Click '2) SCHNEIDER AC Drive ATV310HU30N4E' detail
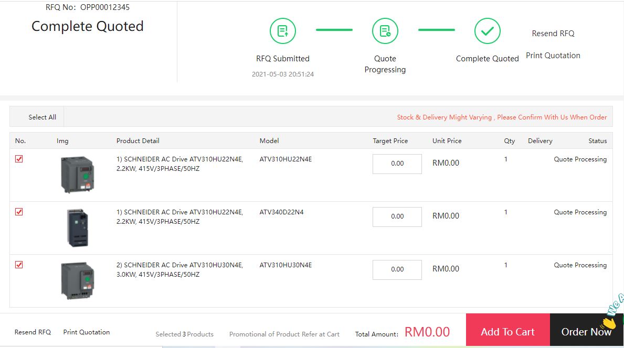 click(179, 269)
